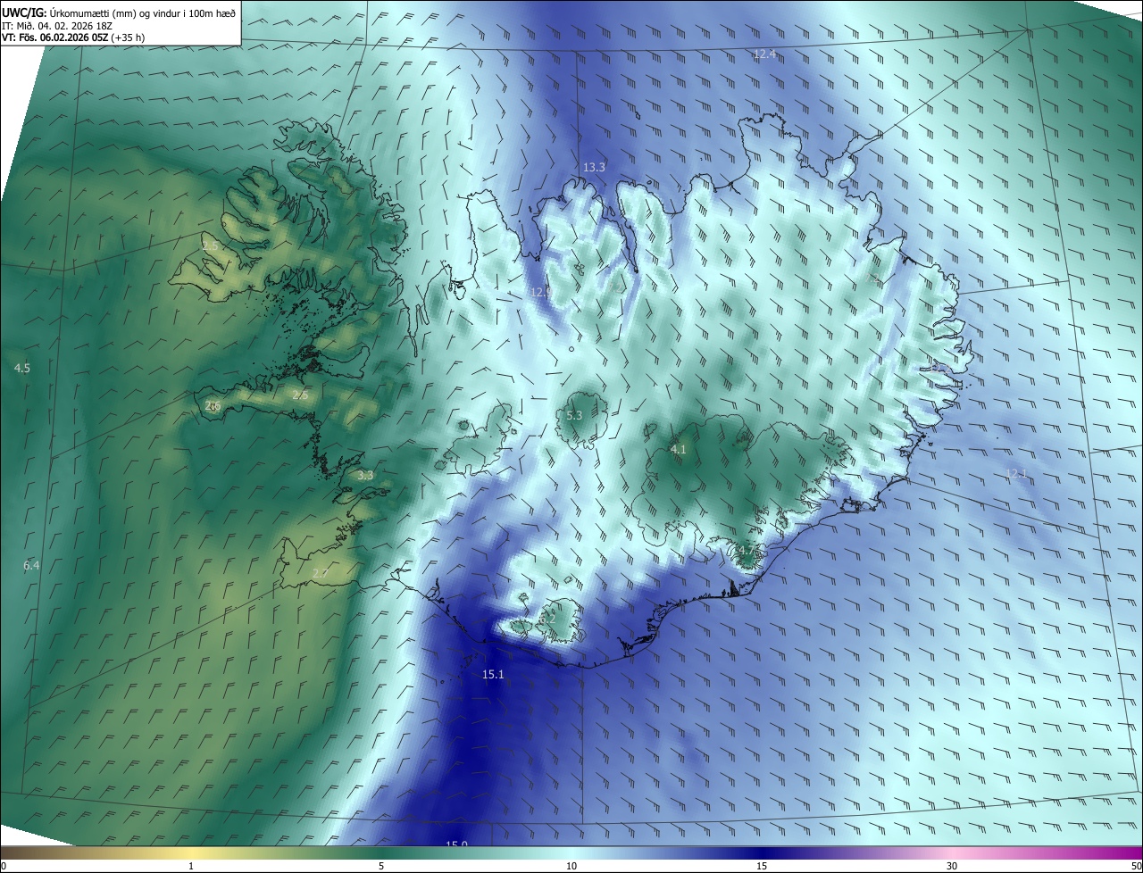Screen dimensions: 1143x873
Task: Click the 3.3 value label on the map
Action: tap(365, 476)
